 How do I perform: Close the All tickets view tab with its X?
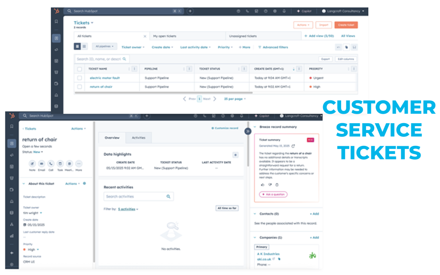pos(145,36)
